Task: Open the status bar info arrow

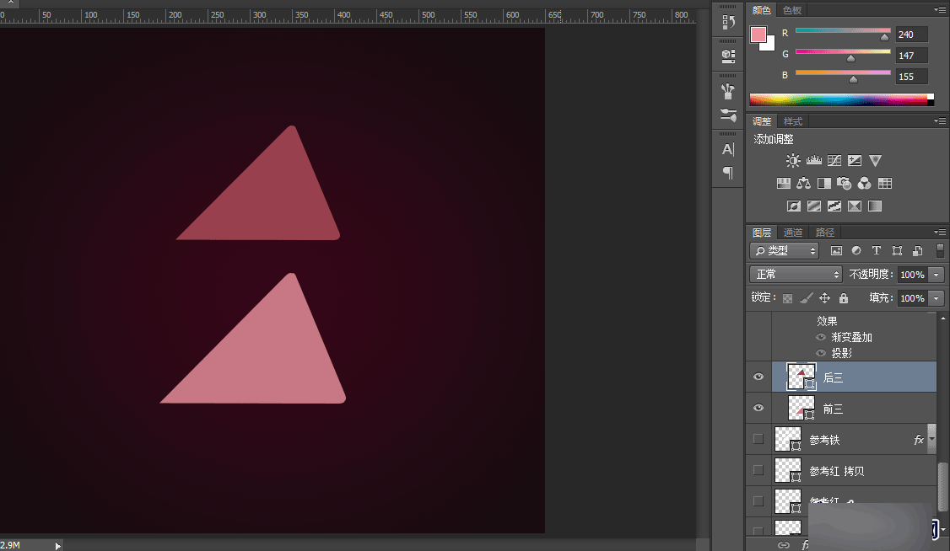Action: pos(58,546)
